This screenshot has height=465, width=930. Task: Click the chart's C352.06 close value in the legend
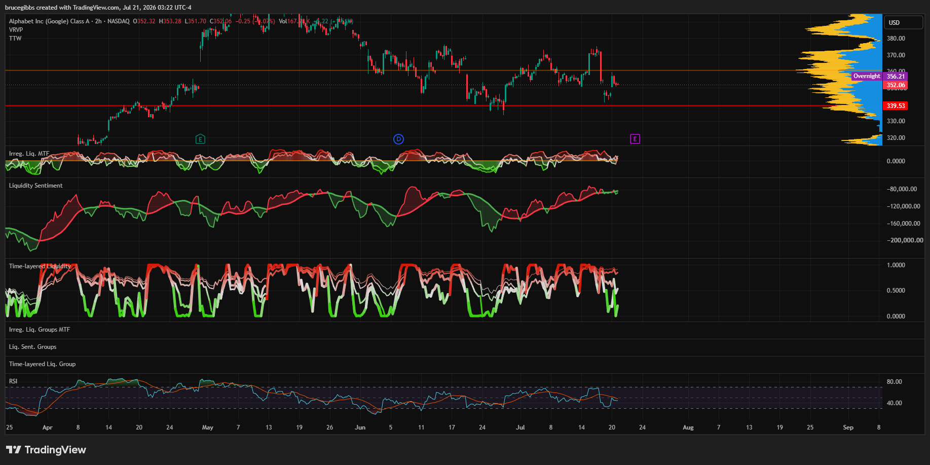tap(221, 21)
